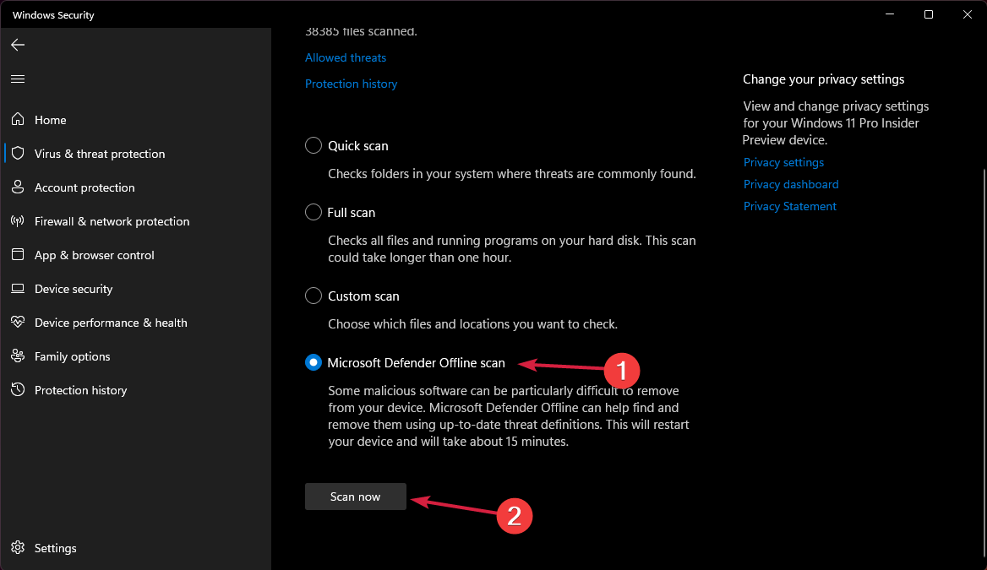Select Microsoft Defender Offline scan

coord(313,362)
